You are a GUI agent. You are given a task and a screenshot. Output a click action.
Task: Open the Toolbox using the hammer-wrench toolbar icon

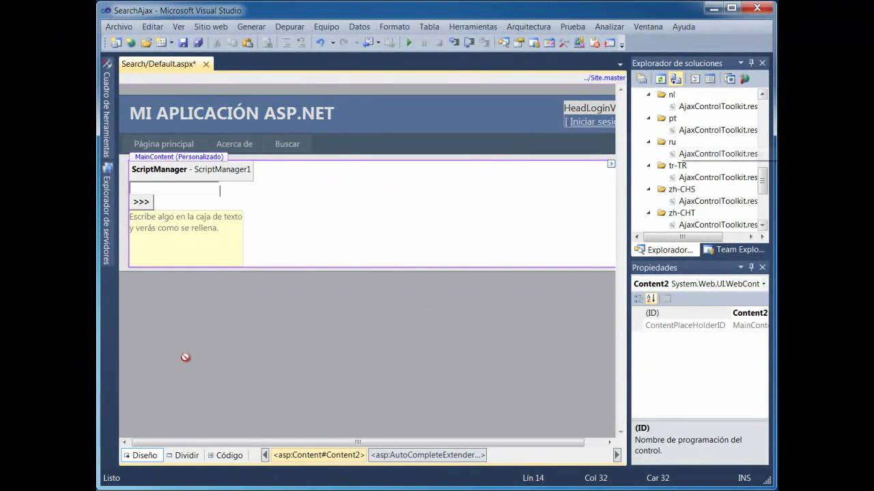[x=564, y=42]
